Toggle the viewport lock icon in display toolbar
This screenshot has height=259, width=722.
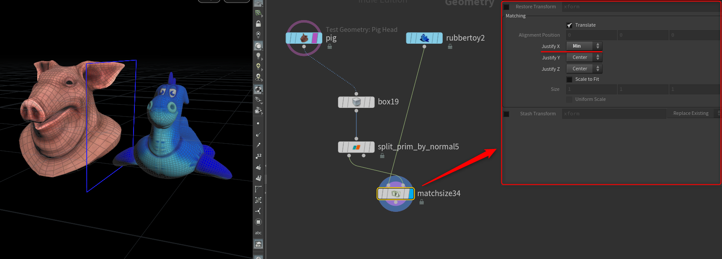pos(258,24)
